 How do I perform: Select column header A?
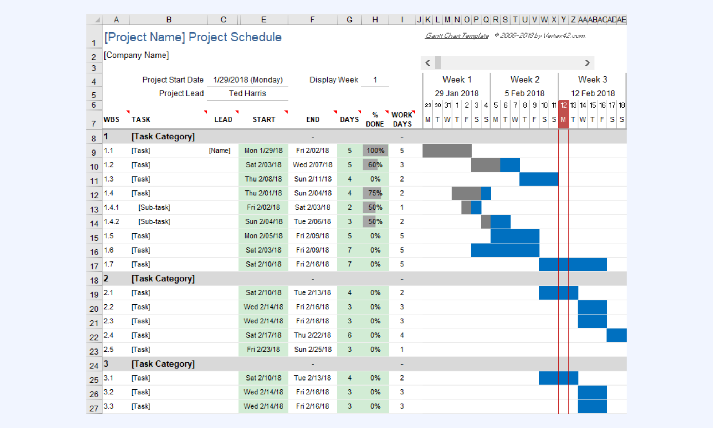[x=116, y=20]
